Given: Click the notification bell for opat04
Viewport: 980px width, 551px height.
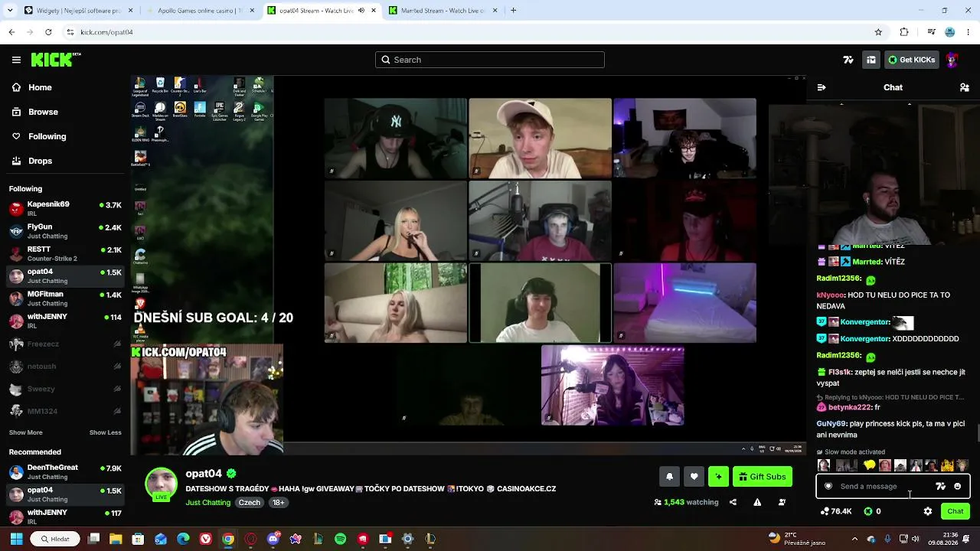Looking at the screenshot, I should click(669, 477).
